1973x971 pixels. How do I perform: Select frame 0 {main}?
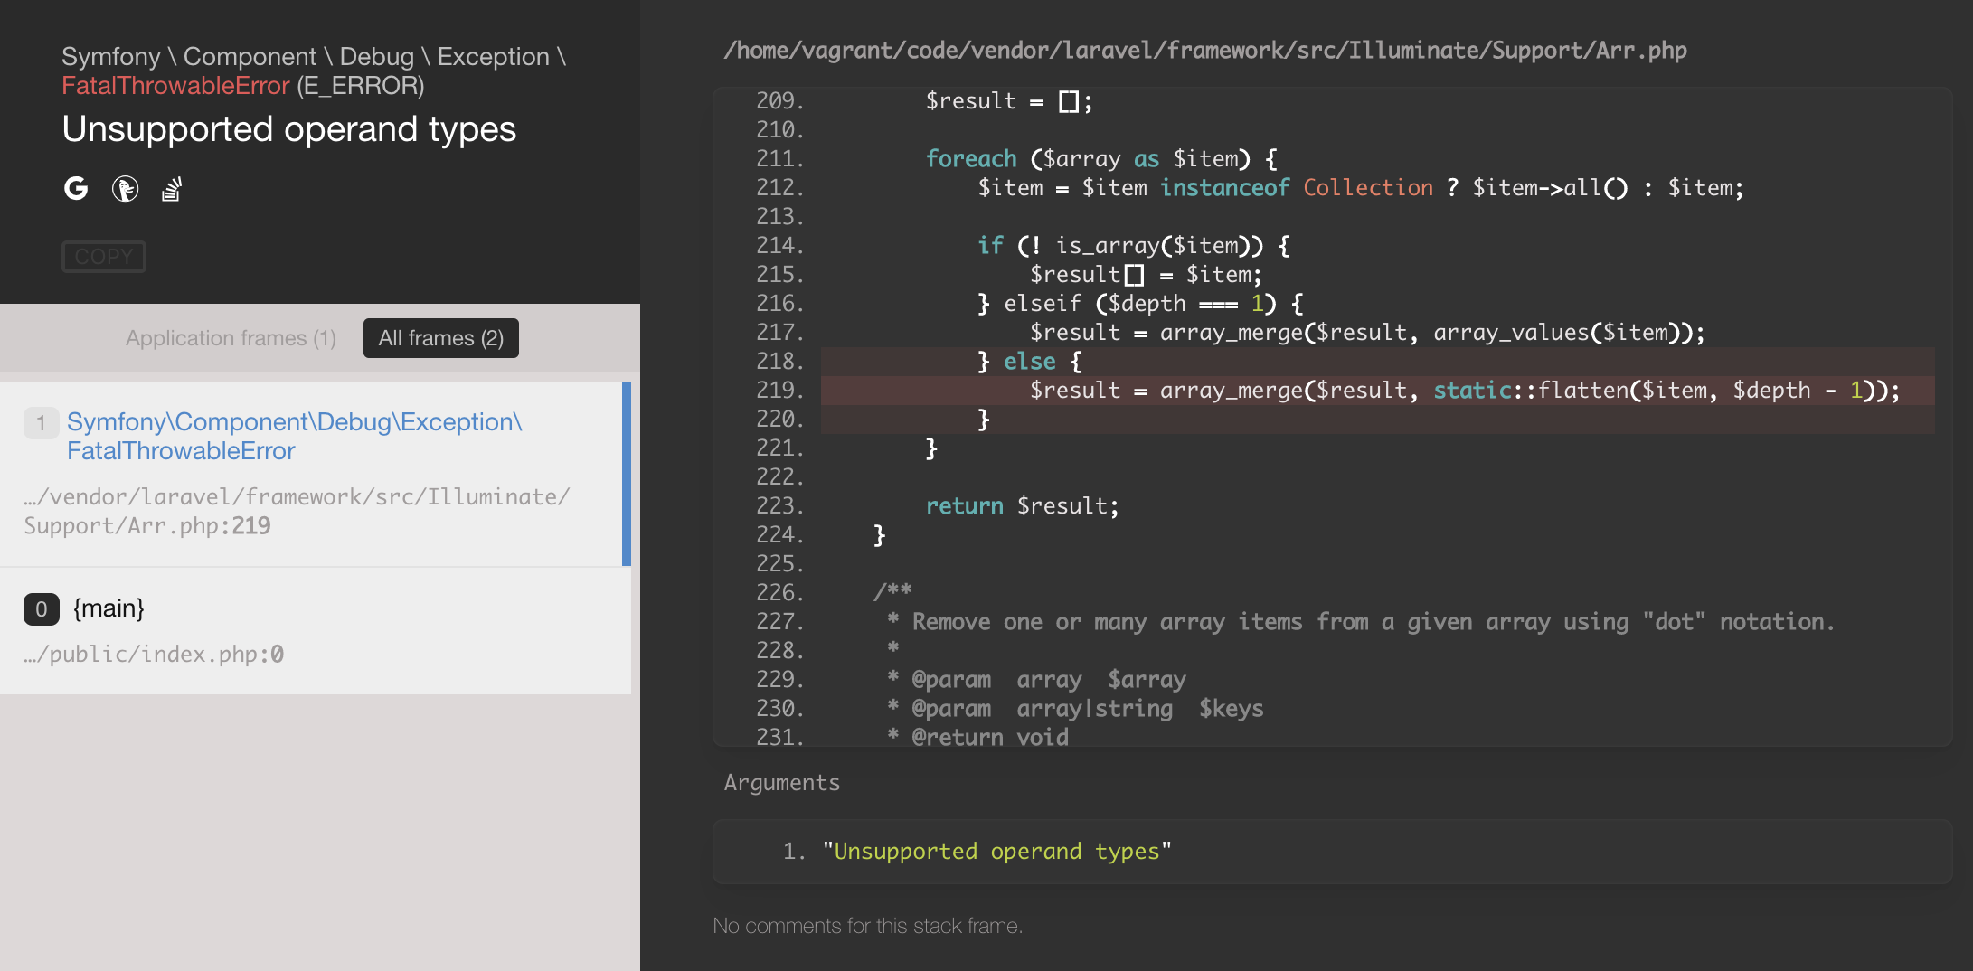coord(315,631)
